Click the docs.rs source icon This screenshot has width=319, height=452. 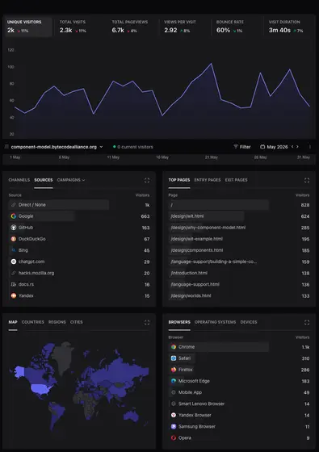point(14,284)
